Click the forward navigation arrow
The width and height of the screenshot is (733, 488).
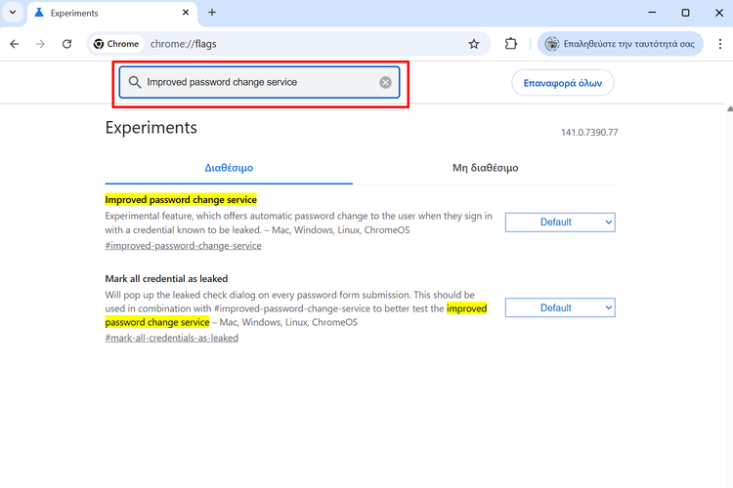pos(41,44)
